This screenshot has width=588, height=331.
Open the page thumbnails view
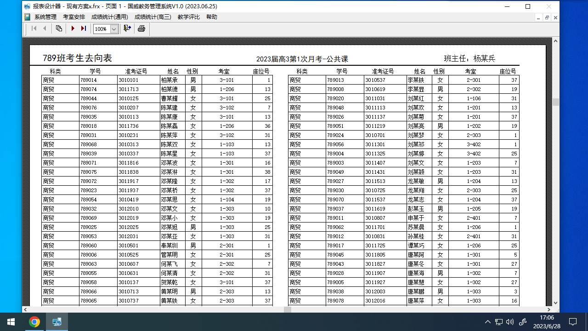pos(59,28)
